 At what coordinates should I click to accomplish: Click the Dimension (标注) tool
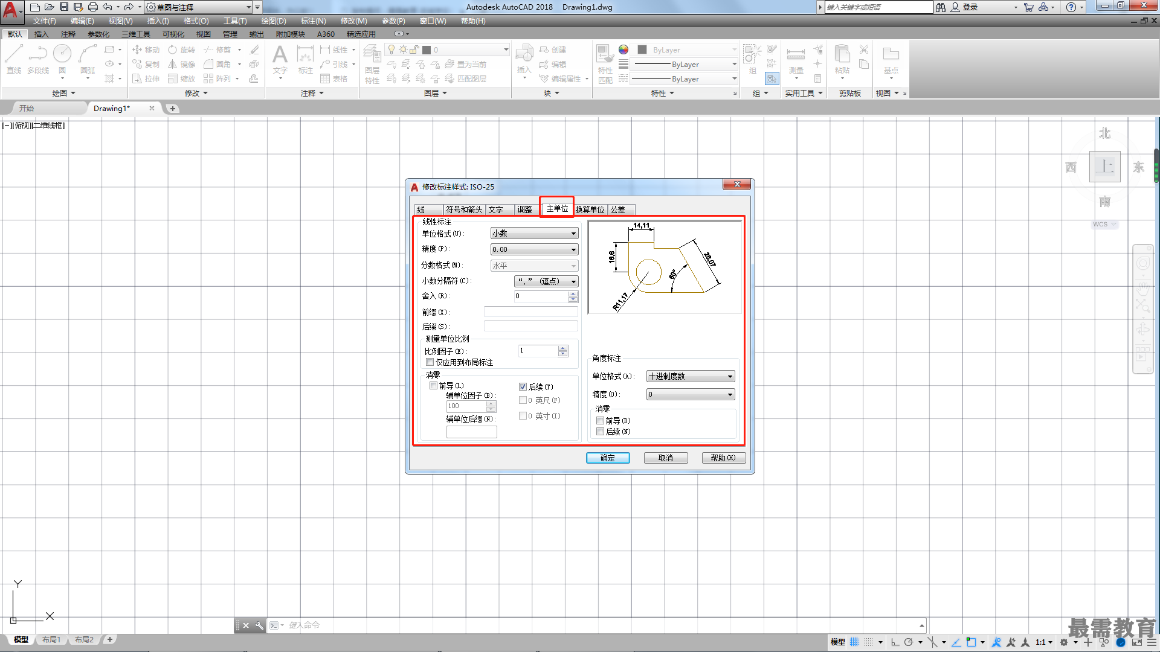305,59
